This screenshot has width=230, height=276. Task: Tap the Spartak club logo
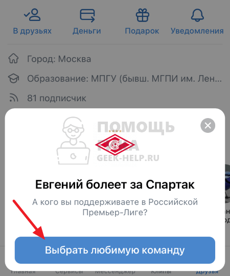[115, 144]
